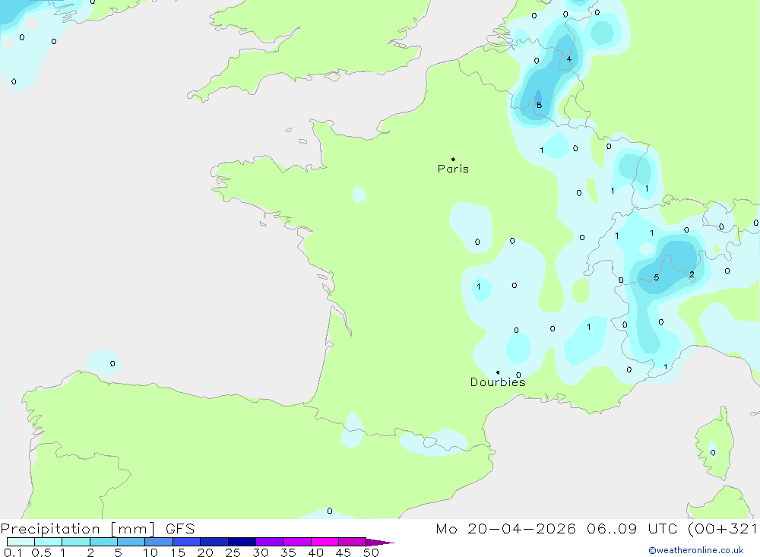
Task: Pick the 35–40 mm violet legend swatch
Action: click(x=297, y=542)
